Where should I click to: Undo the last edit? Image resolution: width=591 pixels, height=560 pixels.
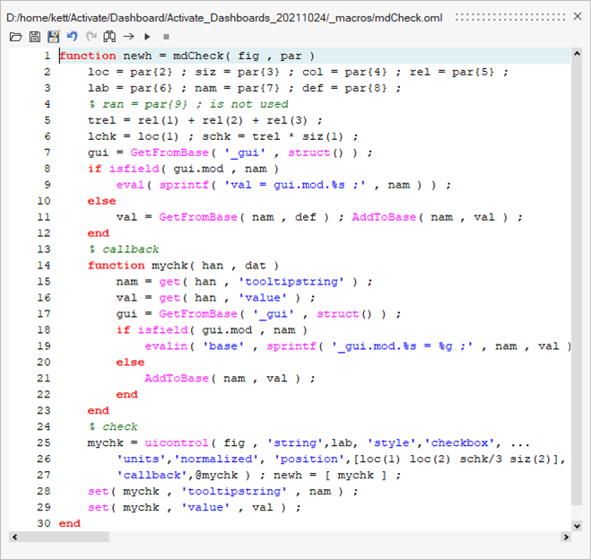tap(72, 37)
